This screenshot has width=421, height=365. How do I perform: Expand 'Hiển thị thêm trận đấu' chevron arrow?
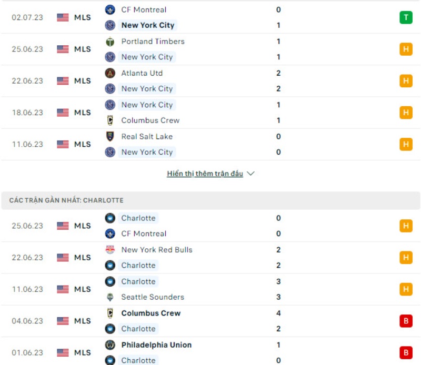[250, 174]
